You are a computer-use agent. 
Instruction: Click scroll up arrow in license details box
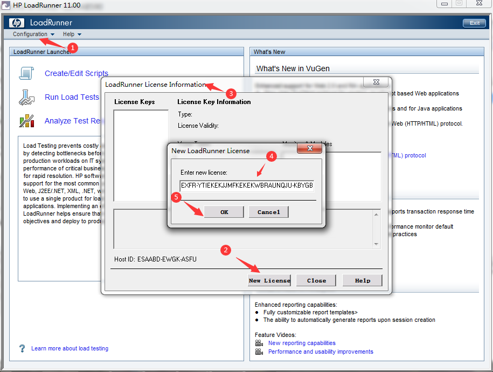tap(376, 215)
